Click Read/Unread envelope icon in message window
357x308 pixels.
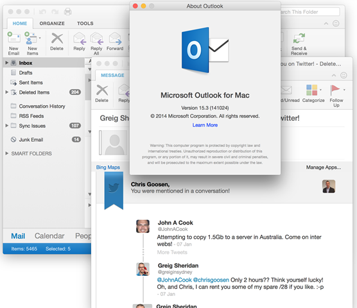pyautogui.click(x=286, y=90)
